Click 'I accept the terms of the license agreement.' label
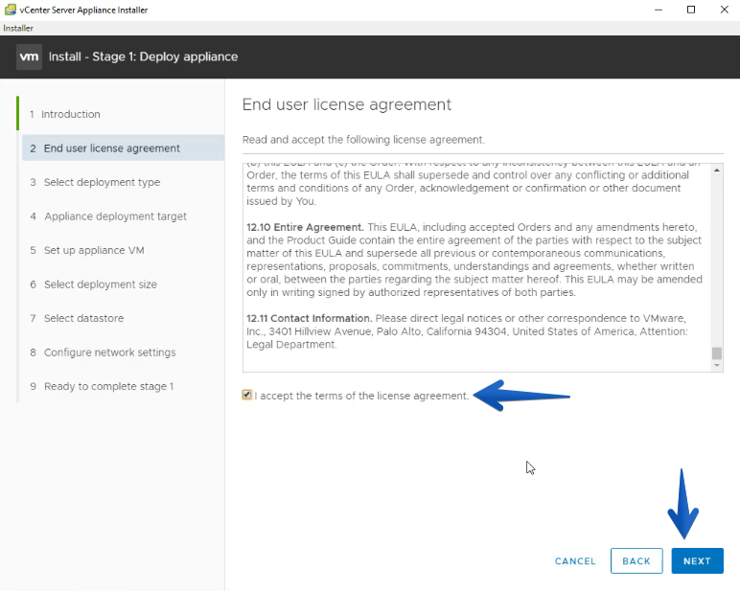 click(x=361, y=396)
